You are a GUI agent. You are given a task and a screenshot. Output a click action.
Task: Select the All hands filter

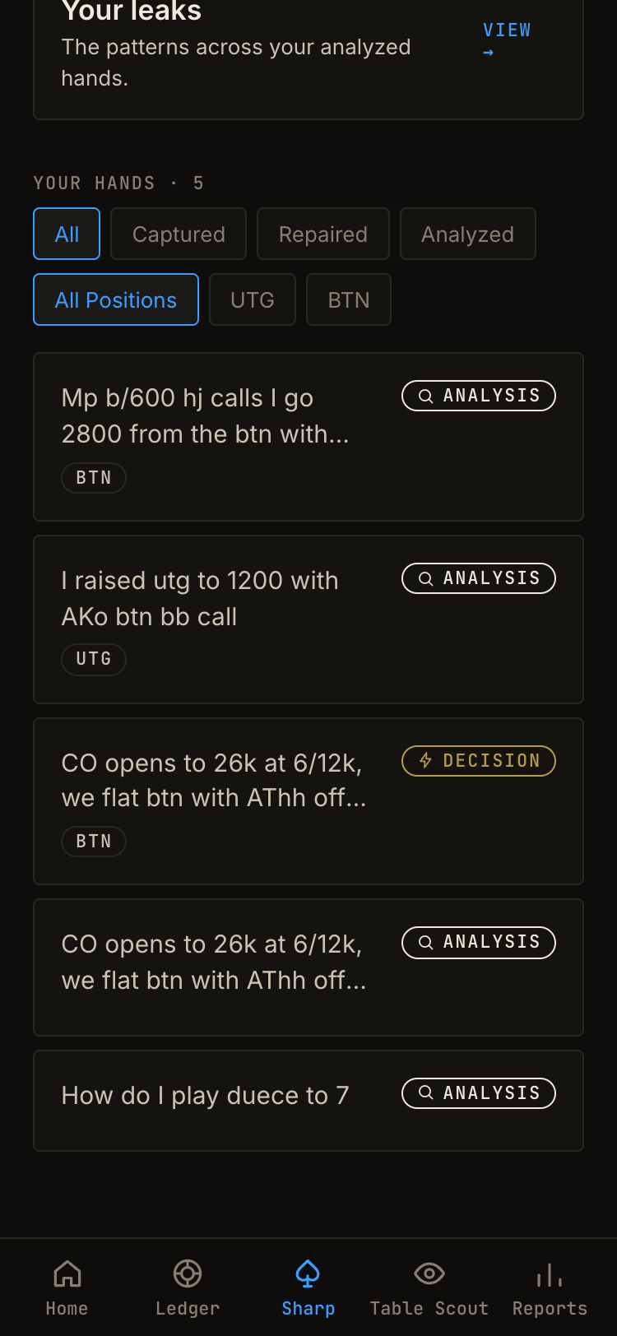[67, 234]
